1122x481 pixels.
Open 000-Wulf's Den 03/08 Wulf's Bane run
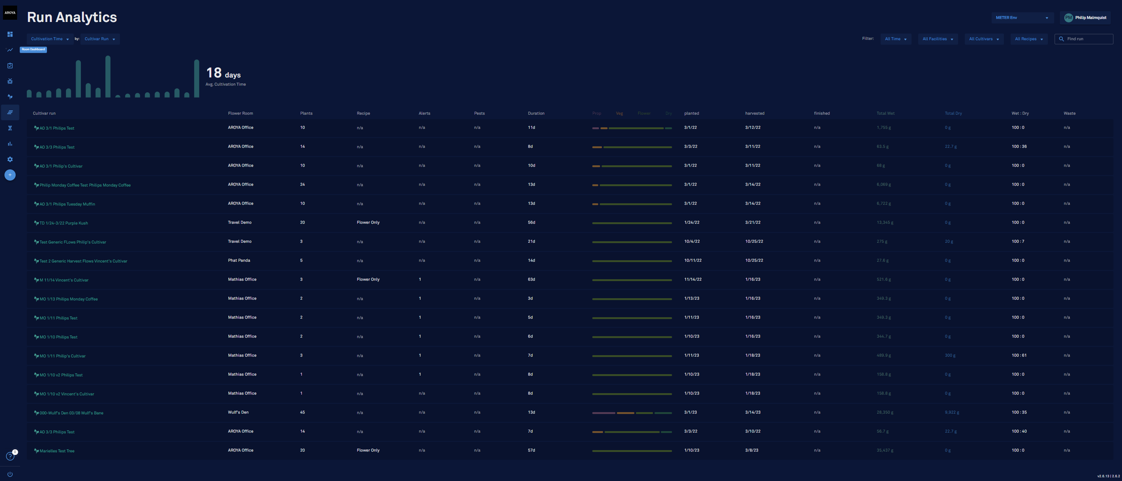(x=72, y=413)
